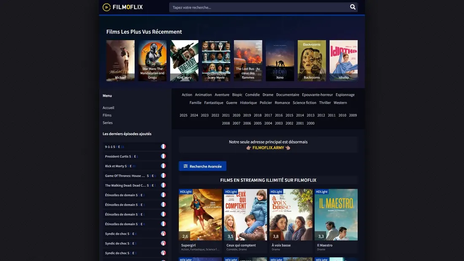Open the Documentaire genre
The width and height of the screenshot is (464, 261).
click(x=288, y=95)
